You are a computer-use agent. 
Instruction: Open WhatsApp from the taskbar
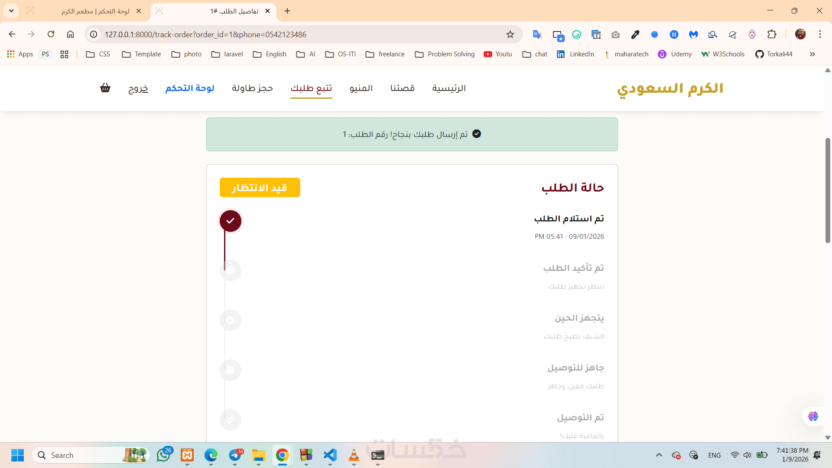coord(164,455)
